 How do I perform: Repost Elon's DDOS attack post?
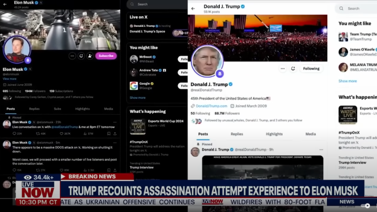click(38, 170)
